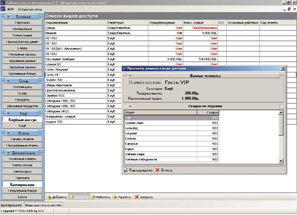297x215 pixels.
Task: Open Карта столов in the sidebar
Action: click(22, 165)
